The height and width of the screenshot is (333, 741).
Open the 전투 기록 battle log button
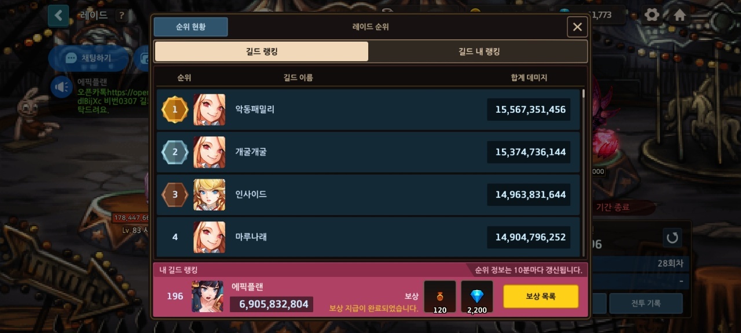pyautogui.click(x=645, y=303)
